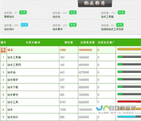Click keyword 站长工具箱 in table row 1

14,57
